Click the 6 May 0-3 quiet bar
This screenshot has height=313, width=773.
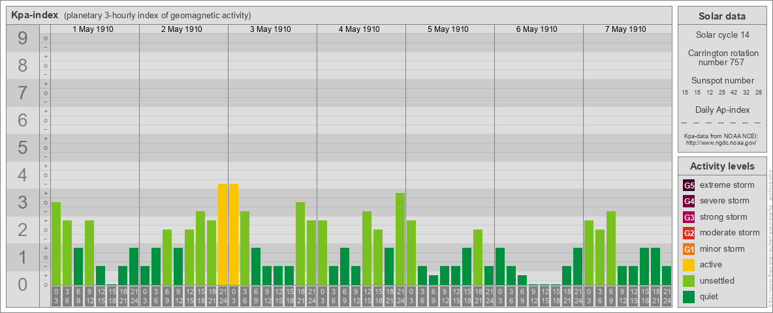click(500, 266)
